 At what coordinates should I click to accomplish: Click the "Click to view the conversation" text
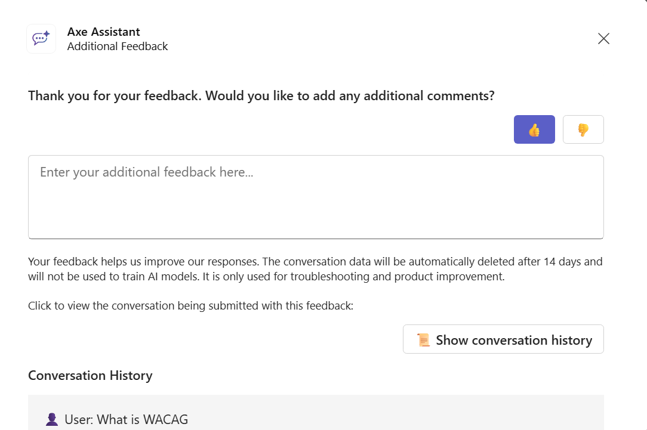190,306
